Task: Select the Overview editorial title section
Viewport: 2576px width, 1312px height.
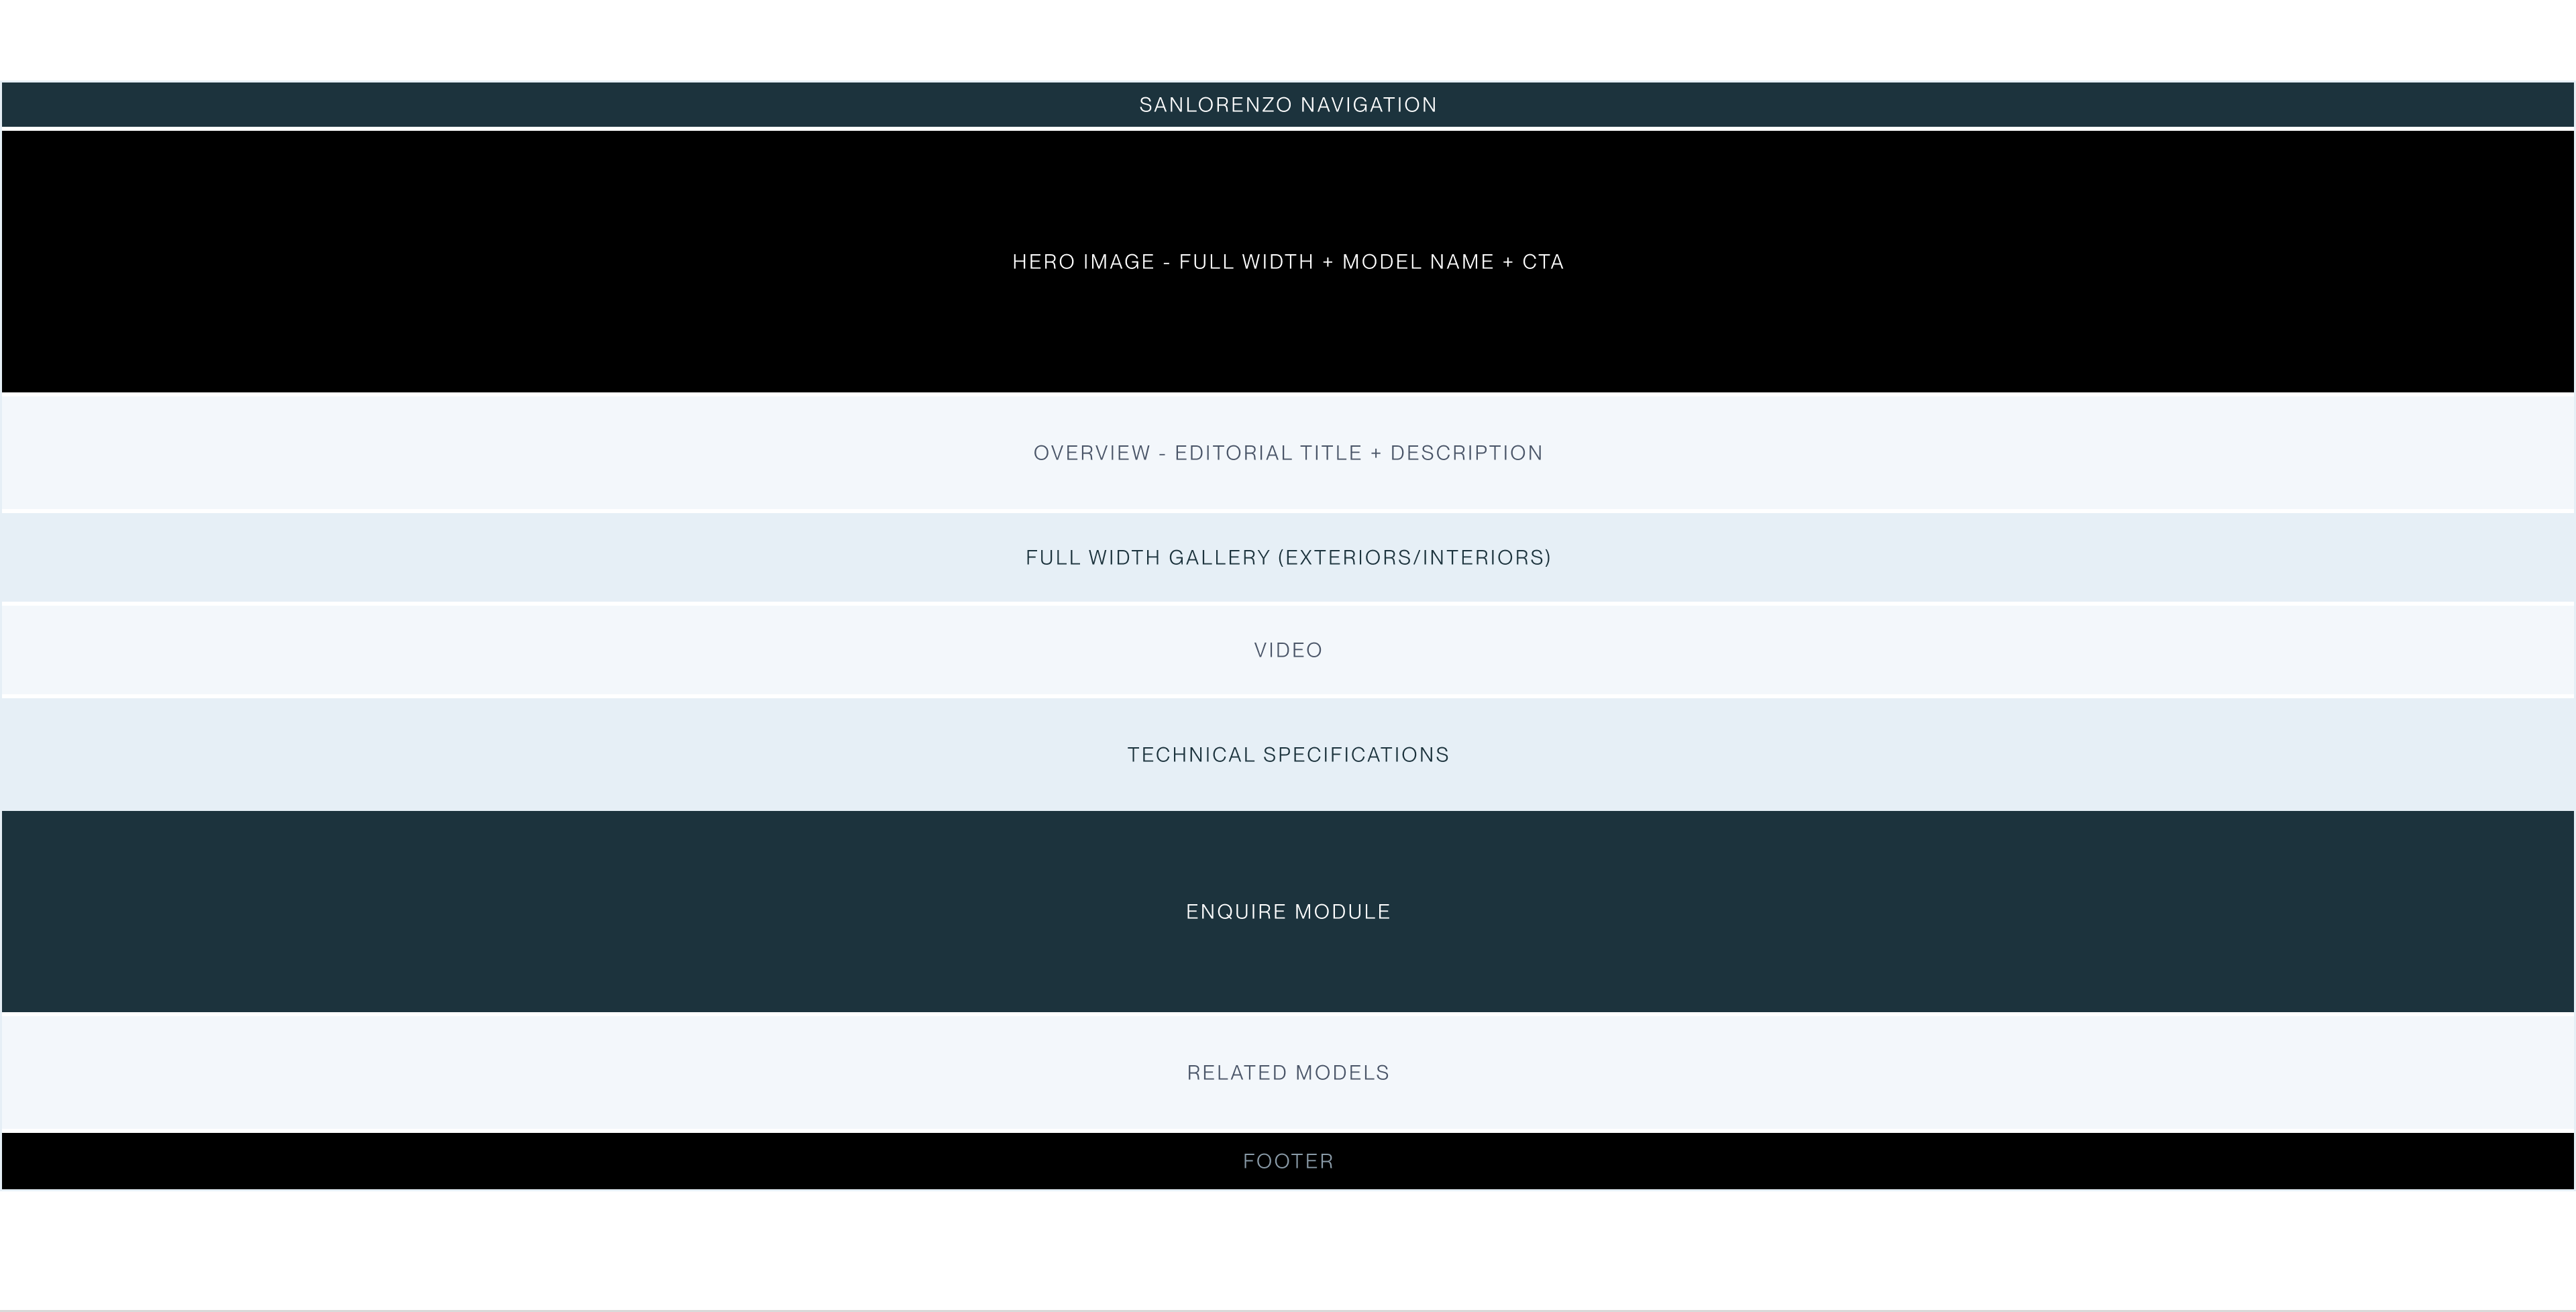Action: tap(1288, 453)
